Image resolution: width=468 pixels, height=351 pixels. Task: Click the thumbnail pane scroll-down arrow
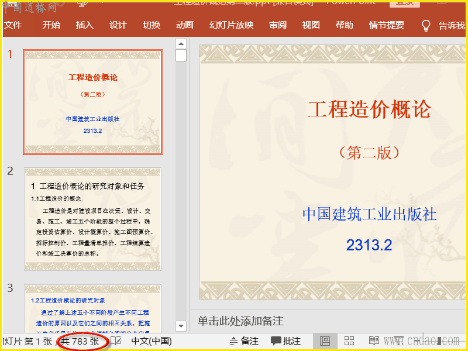(181, 326)
